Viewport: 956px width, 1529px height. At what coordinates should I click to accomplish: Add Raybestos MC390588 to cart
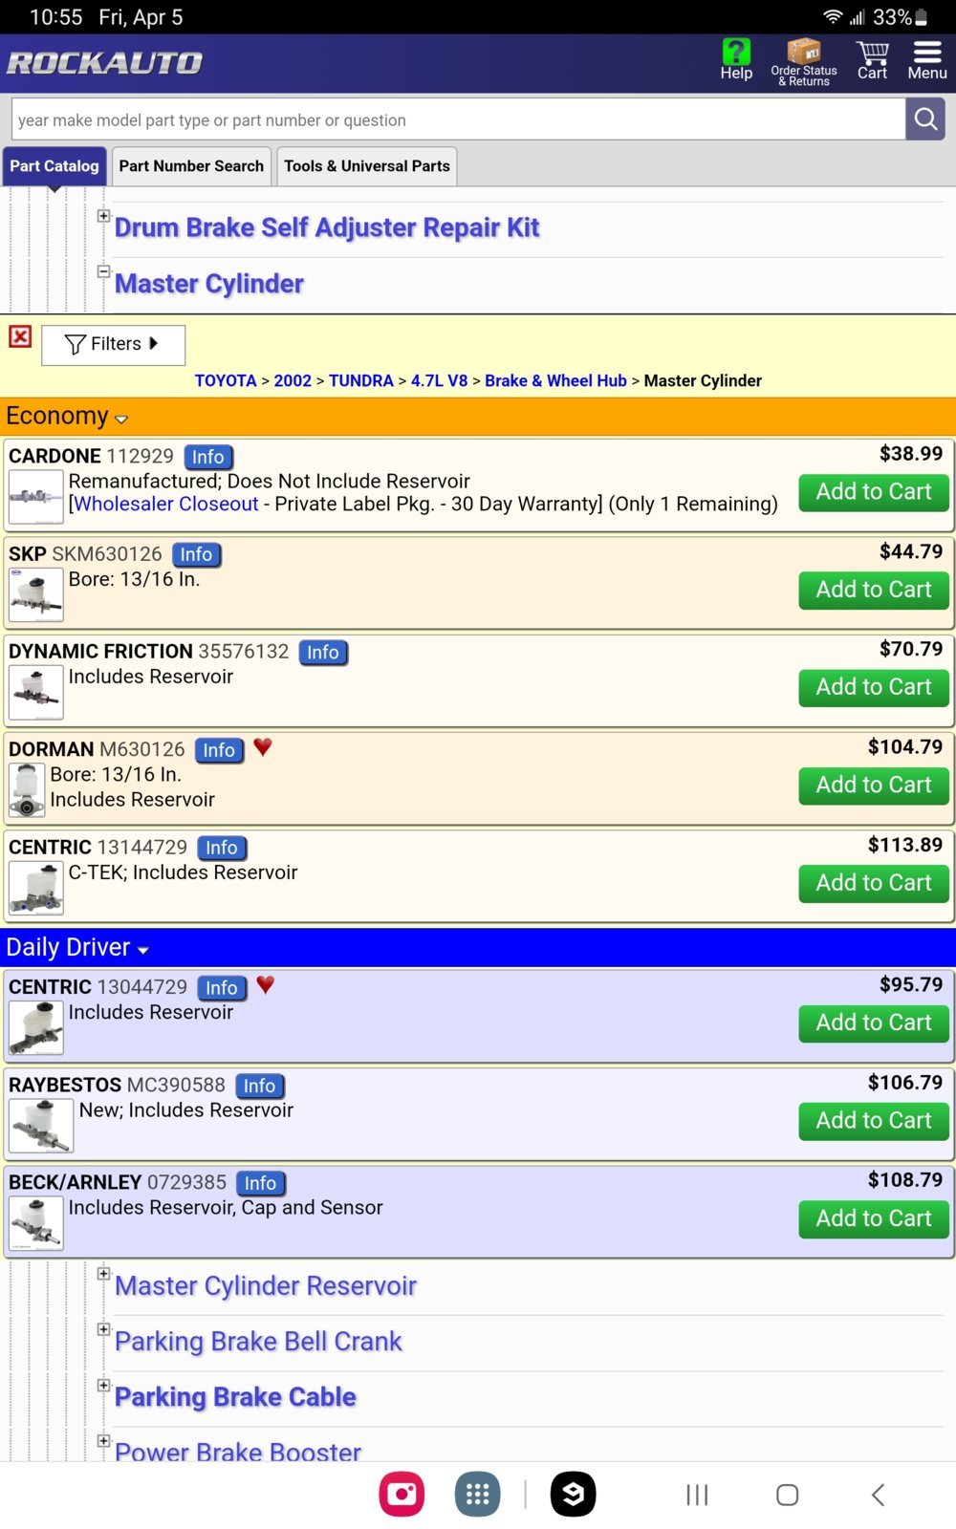874,1121
